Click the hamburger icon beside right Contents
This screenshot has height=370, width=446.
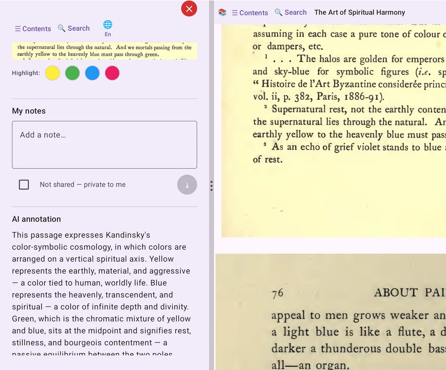click(235, 13)
